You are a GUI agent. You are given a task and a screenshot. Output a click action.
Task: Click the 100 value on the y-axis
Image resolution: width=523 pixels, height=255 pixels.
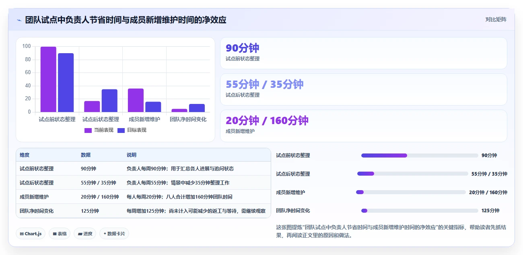tap(27, 46)
